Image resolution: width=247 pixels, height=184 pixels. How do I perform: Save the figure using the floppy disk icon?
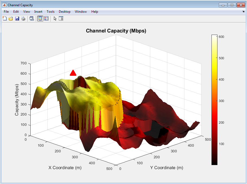click(17, 18)
